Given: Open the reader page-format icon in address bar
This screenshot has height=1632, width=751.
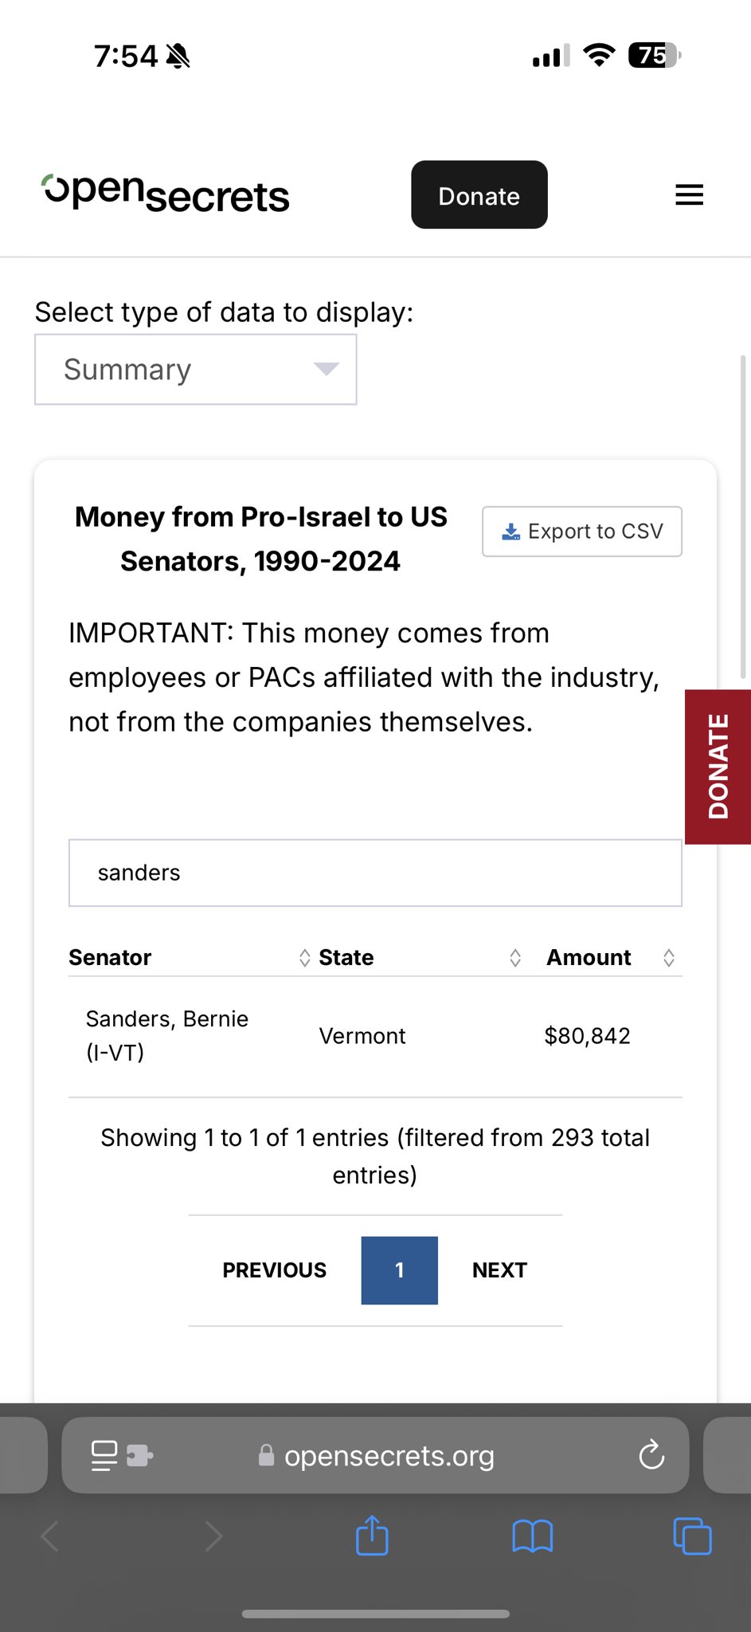Looking at the screenshot, I should [104, 1455].
